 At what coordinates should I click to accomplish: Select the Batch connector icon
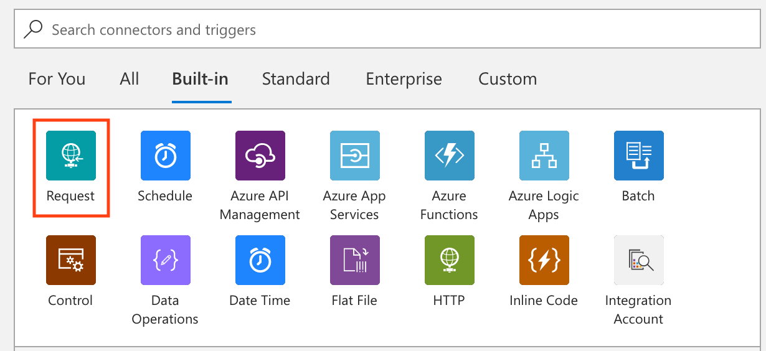(639, 156)
